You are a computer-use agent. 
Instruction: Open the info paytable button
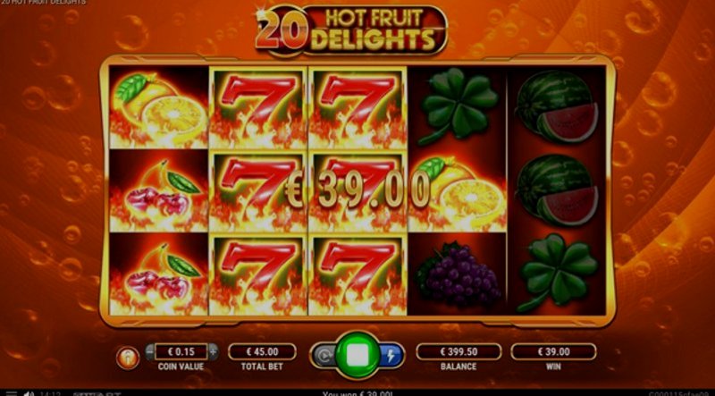(x=128, y=358)
